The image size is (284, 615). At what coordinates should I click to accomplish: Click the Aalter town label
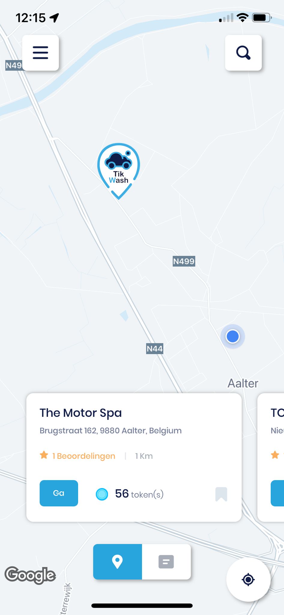(243, 383)
